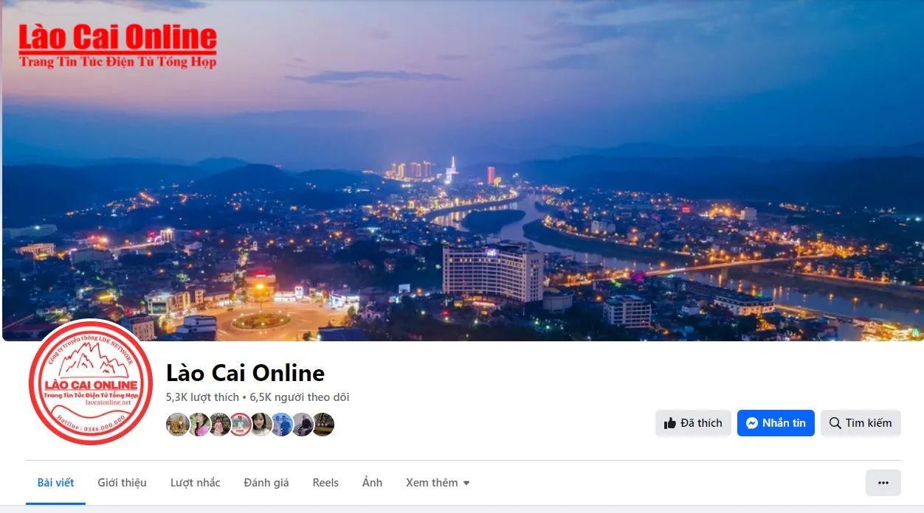Open the 6,5K người theo dõi link

300,397
